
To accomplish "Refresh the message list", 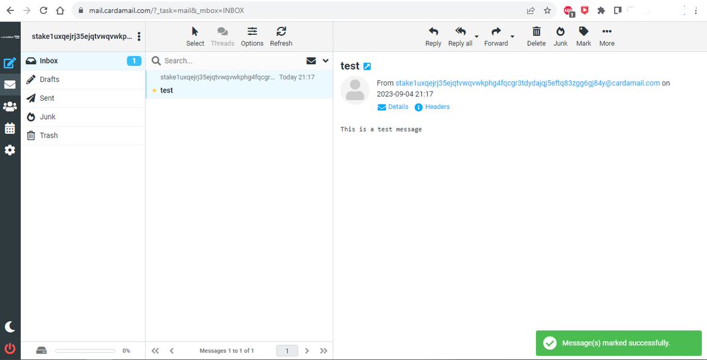I will click(x=281, y=37).
